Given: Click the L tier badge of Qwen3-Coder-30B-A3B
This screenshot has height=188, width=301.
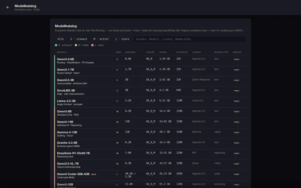Looking at the screenshot, I should click(x=117, y=174).
